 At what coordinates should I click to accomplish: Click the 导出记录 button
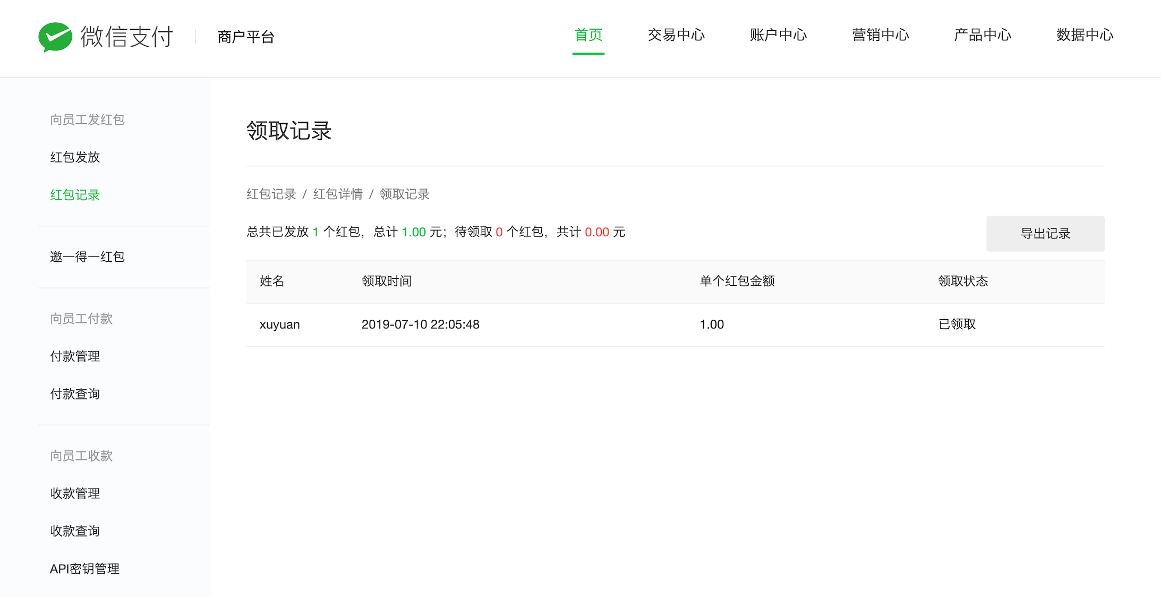pos(1045,233)
